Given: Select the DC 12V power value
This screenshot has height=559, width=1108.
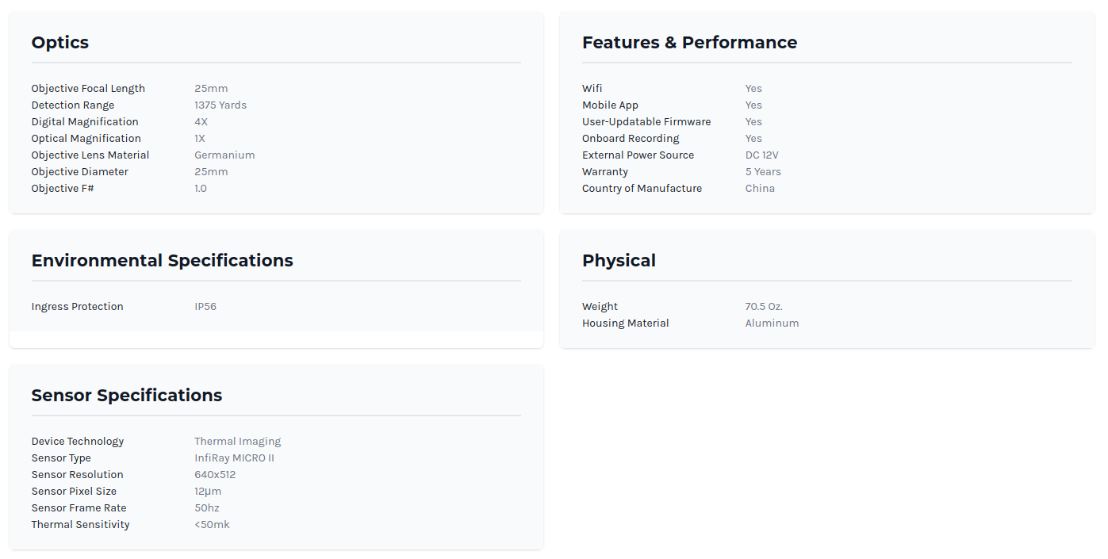Looking at the screenshot, I should pos(762,155).
